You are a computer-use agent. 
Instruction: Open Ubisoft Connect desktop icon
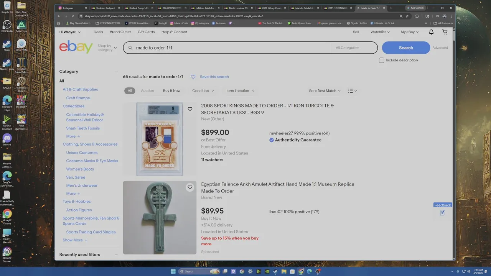[x=7, y=255]
